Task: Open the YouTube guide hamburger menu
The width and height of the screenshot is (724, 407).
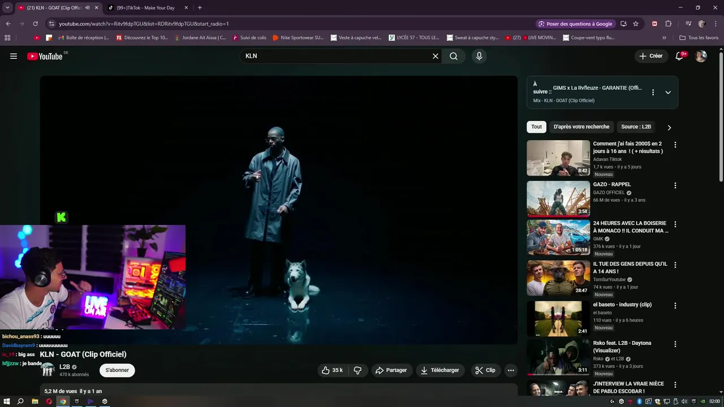Action: (14, 56)
